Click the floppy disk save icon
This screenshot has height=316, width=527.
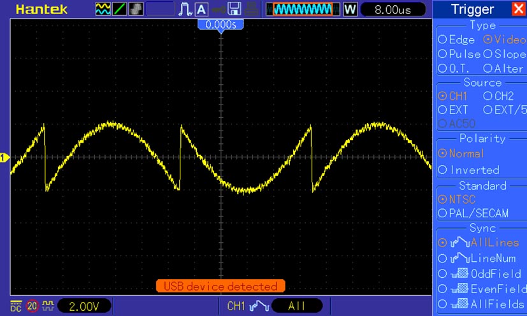234,9
